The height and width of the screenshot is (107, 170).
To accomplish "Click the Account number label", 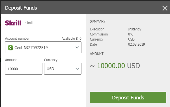I will coord(17,39).
